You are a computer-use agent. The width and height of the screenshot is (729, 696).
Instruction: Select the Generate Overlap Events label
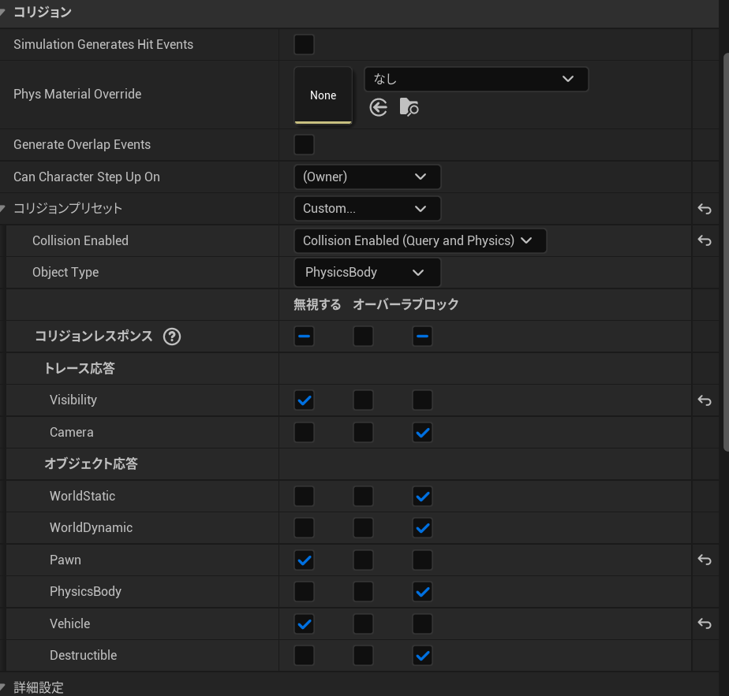(x=82, y=144)
